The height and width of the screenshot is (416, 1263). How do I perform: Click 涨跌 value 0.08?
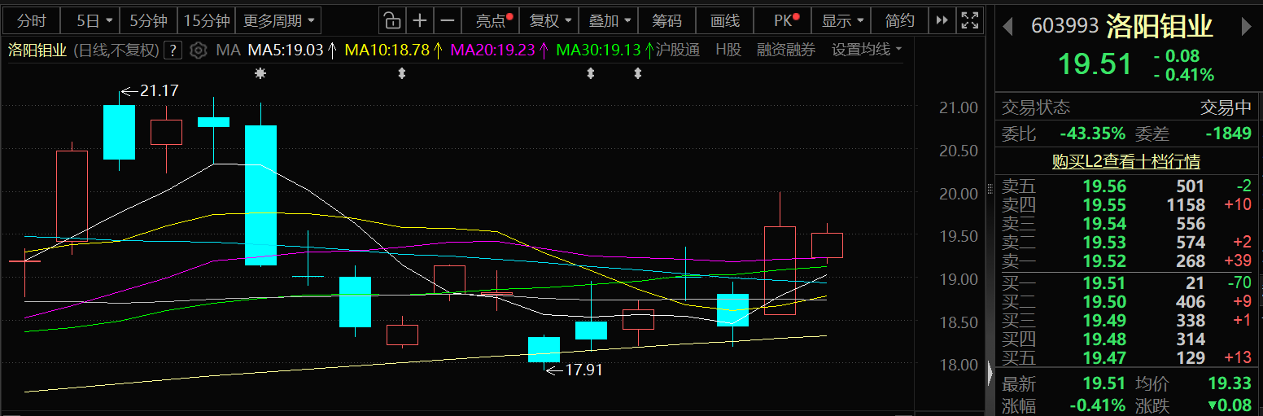pyautogui.click(x=1230, y=405)
